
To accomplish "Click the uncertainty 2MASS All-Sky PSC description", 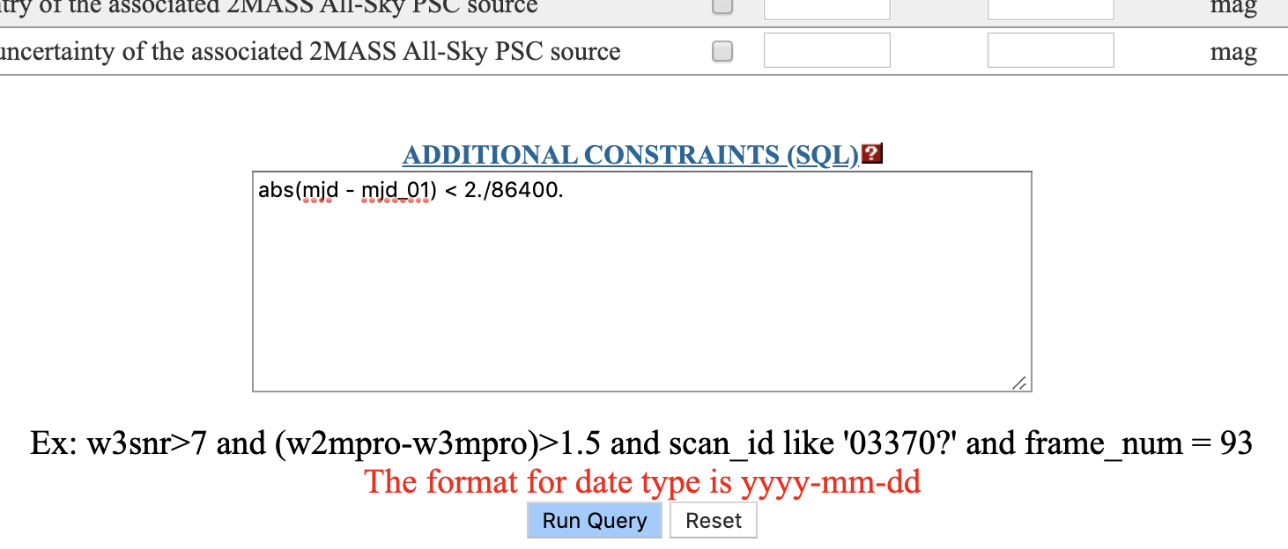I will (310, 52).
